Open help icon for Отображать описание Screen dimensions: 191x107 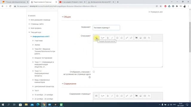point(90,77)
